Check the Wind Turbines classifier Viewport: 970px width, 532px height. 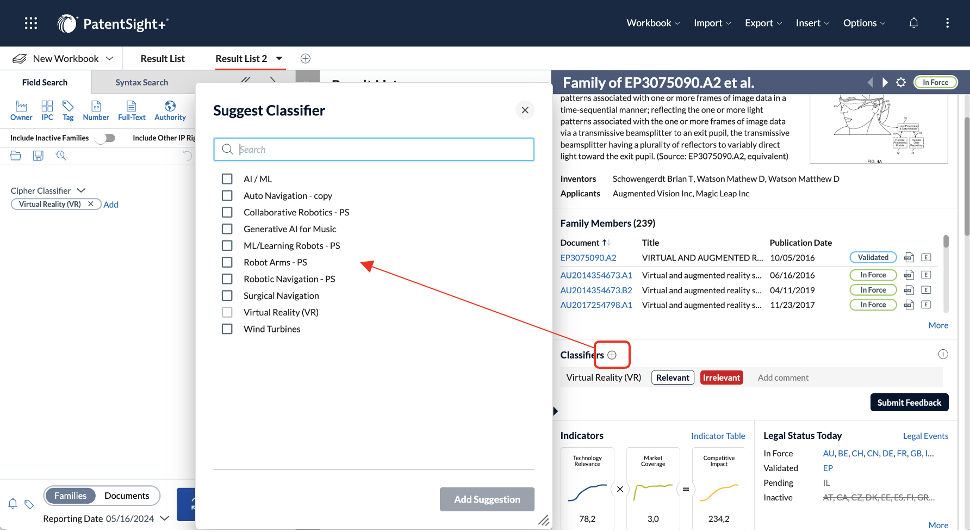click(227, 329)
